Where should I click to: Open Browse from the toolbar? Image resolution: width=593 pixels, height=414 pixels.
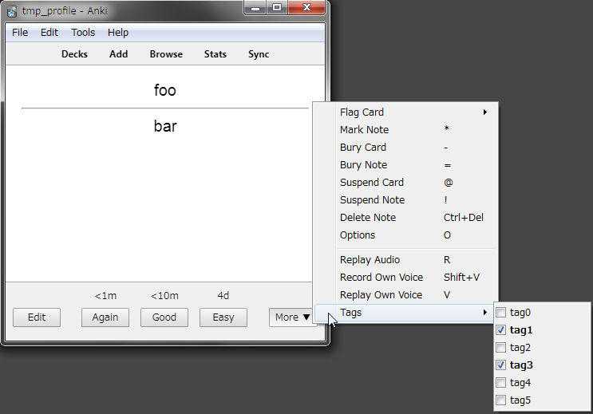click(x=166, y=54)
